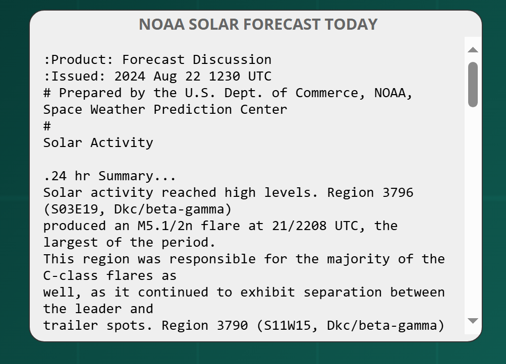The image size is (506, 364).
Task: Click the '.24 hr Summary...' line
Action: (x=109, y=176)
